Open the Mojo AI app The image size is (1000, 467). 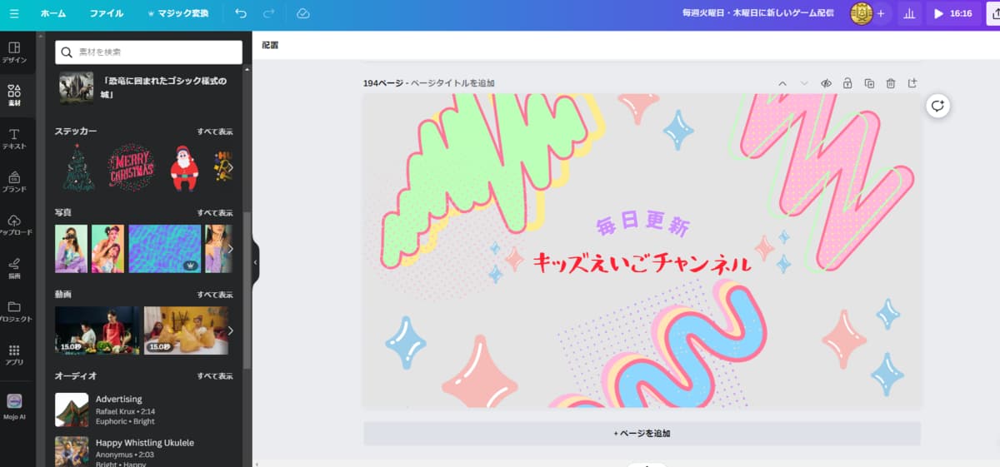[14, 406]
